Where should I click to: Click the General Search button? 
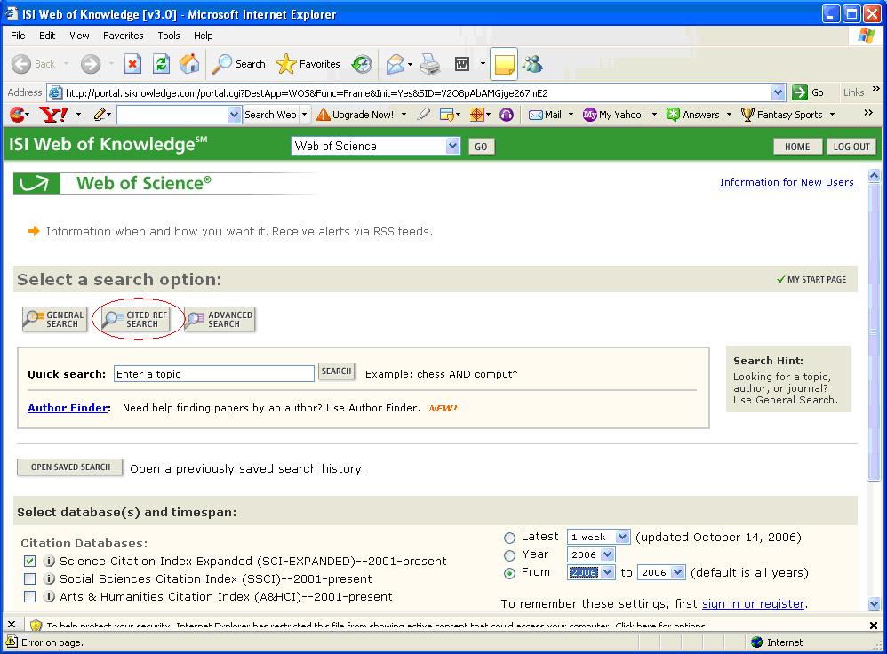pos(55,319)
